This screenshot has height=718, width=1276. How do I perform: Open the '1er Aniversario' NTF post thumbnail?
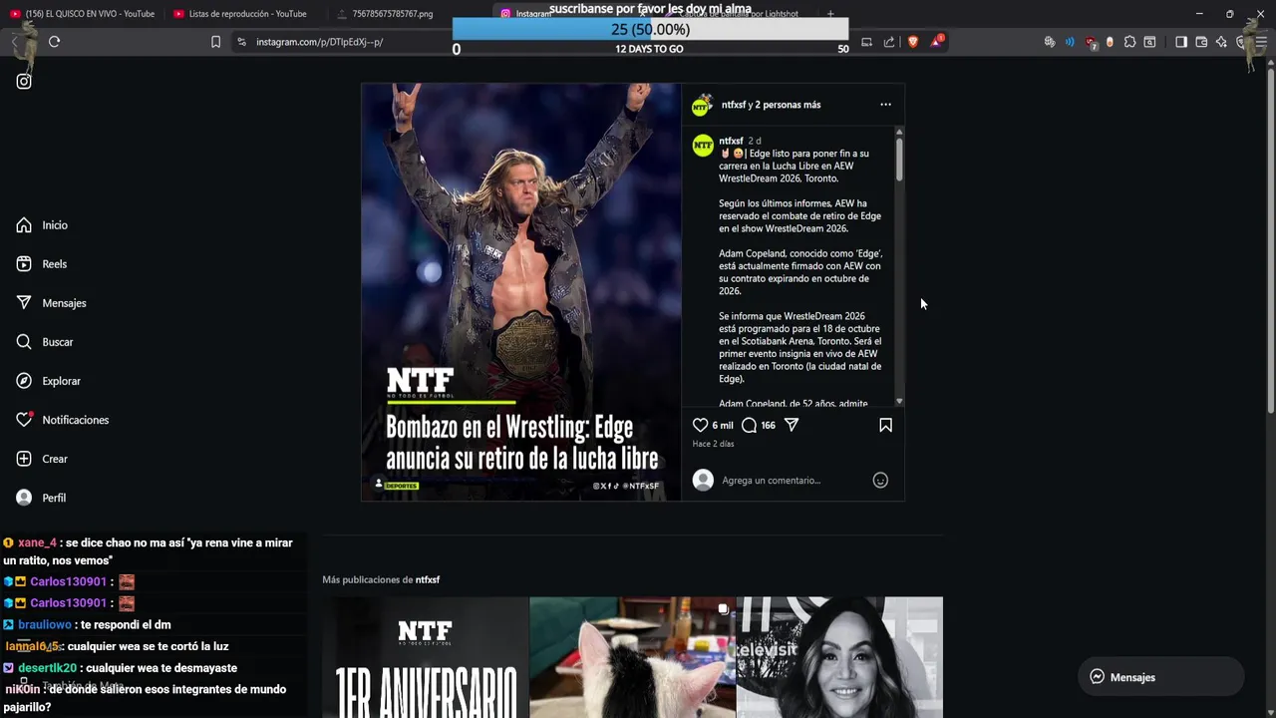click(x=426, y=657)
